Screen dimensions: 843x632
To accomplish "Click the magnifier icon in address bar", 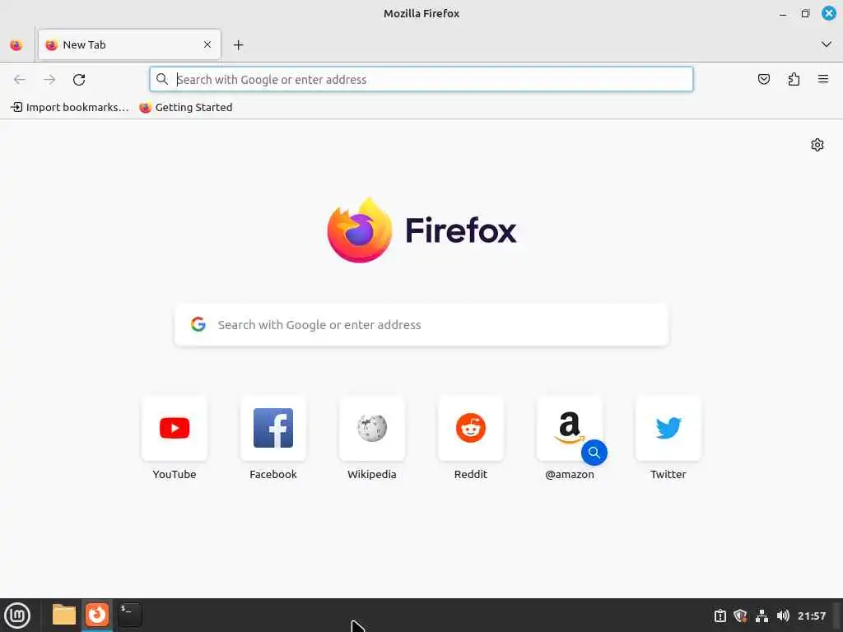I will click(x=162, y=80).
